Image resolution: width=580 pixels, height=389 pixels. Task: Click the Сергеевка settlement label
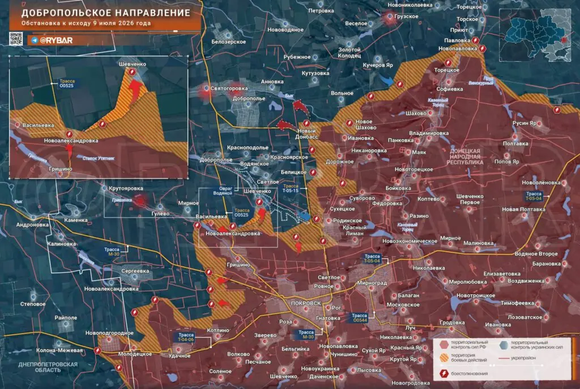135,271
